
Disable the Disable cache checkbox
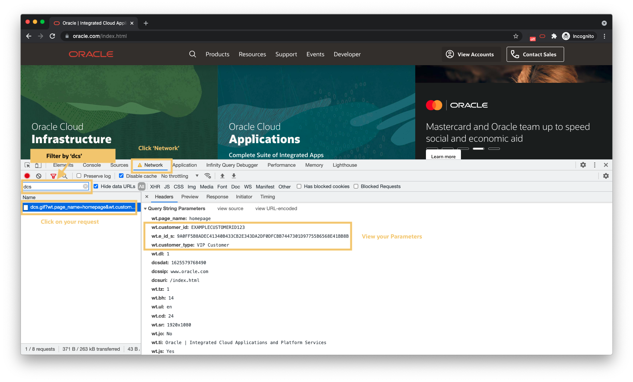[x=121, y=176]
